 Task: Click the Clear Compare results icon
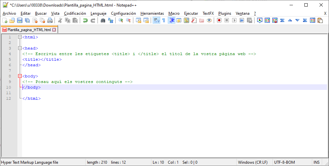(275, 20)
